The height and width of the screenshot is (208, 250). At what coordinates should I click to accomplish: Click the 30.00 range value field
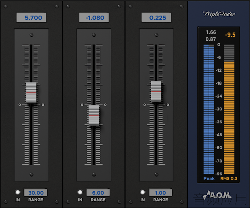click(x=36, y=193)
